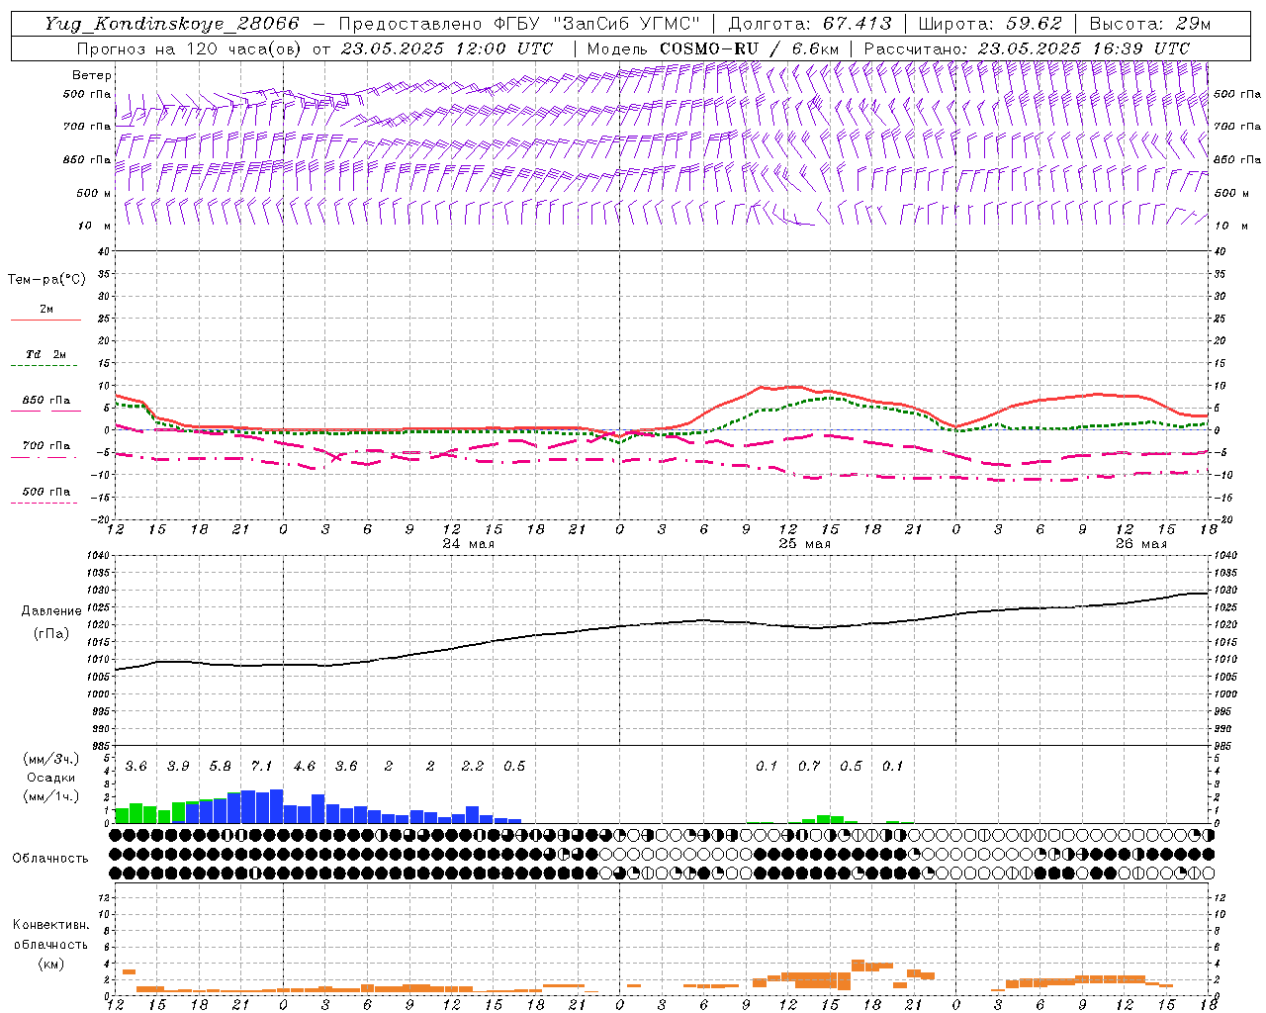1266x1013 pixels.
Task: Click the 26 мая date label
Action: [1140, 544]
